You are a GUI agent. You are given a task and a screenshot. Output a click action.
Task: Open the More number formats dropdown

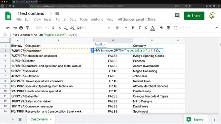point(80,28)
